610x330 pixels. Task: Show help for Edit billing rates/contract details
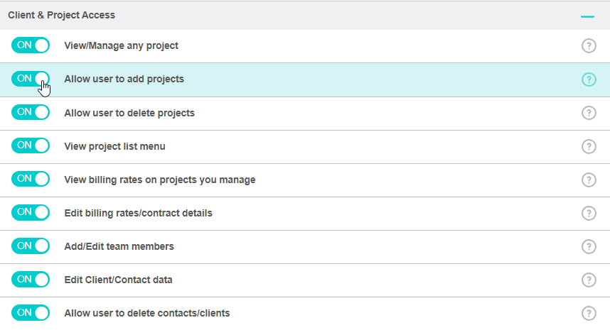point(589,213)
